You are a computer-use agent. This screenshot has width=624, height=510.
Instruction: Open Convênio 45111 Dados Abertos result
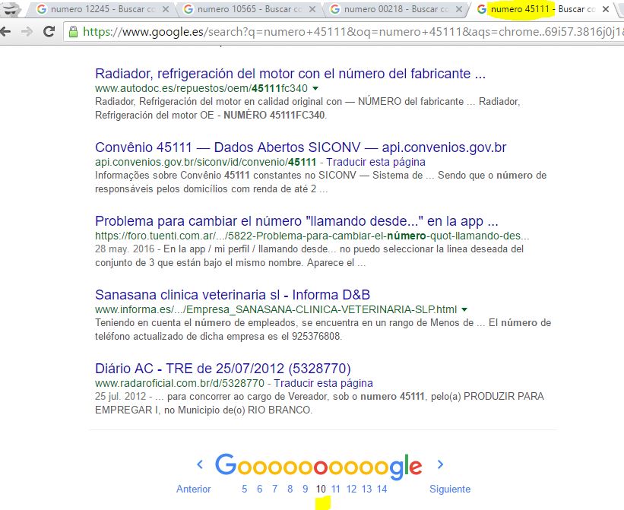(x=300, y=147)
